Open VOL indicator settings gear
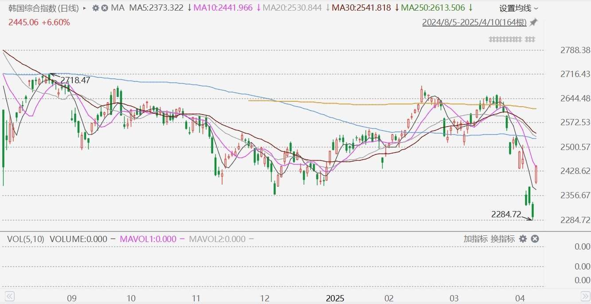 coord(523,239)
